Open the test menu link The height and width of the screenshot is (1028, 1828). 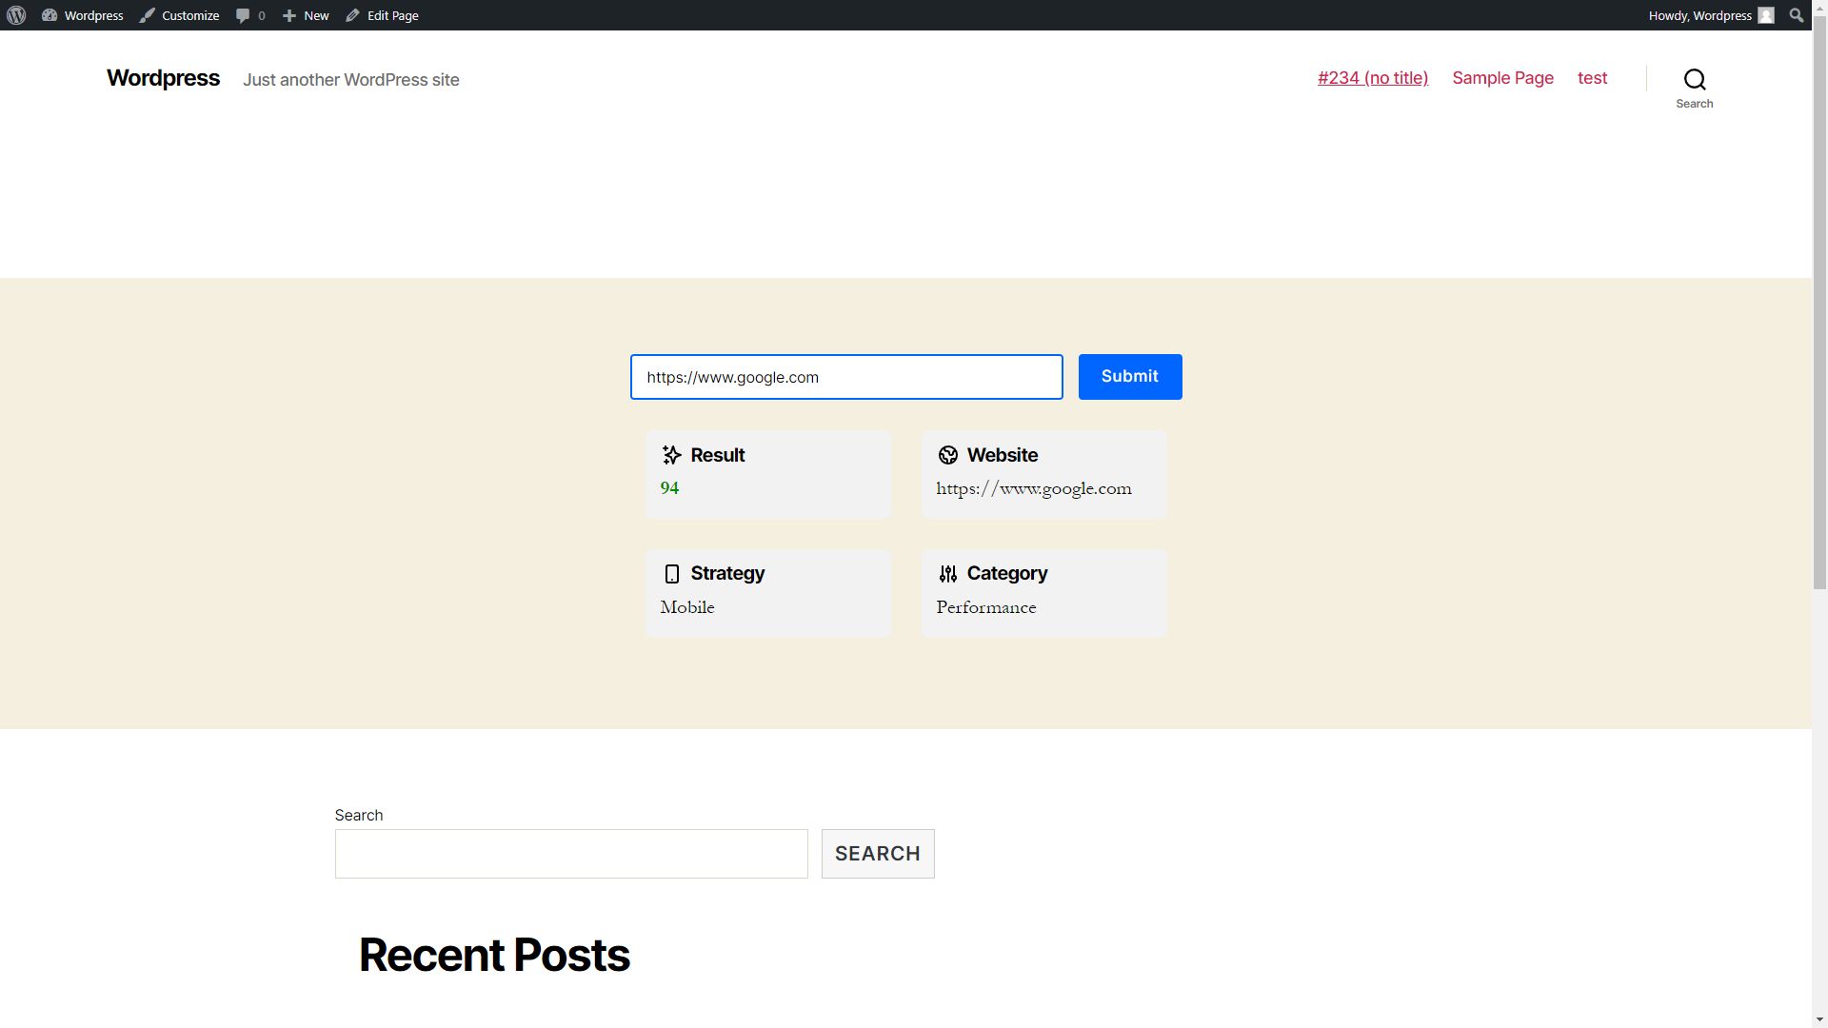click(x=1592, y=78)
